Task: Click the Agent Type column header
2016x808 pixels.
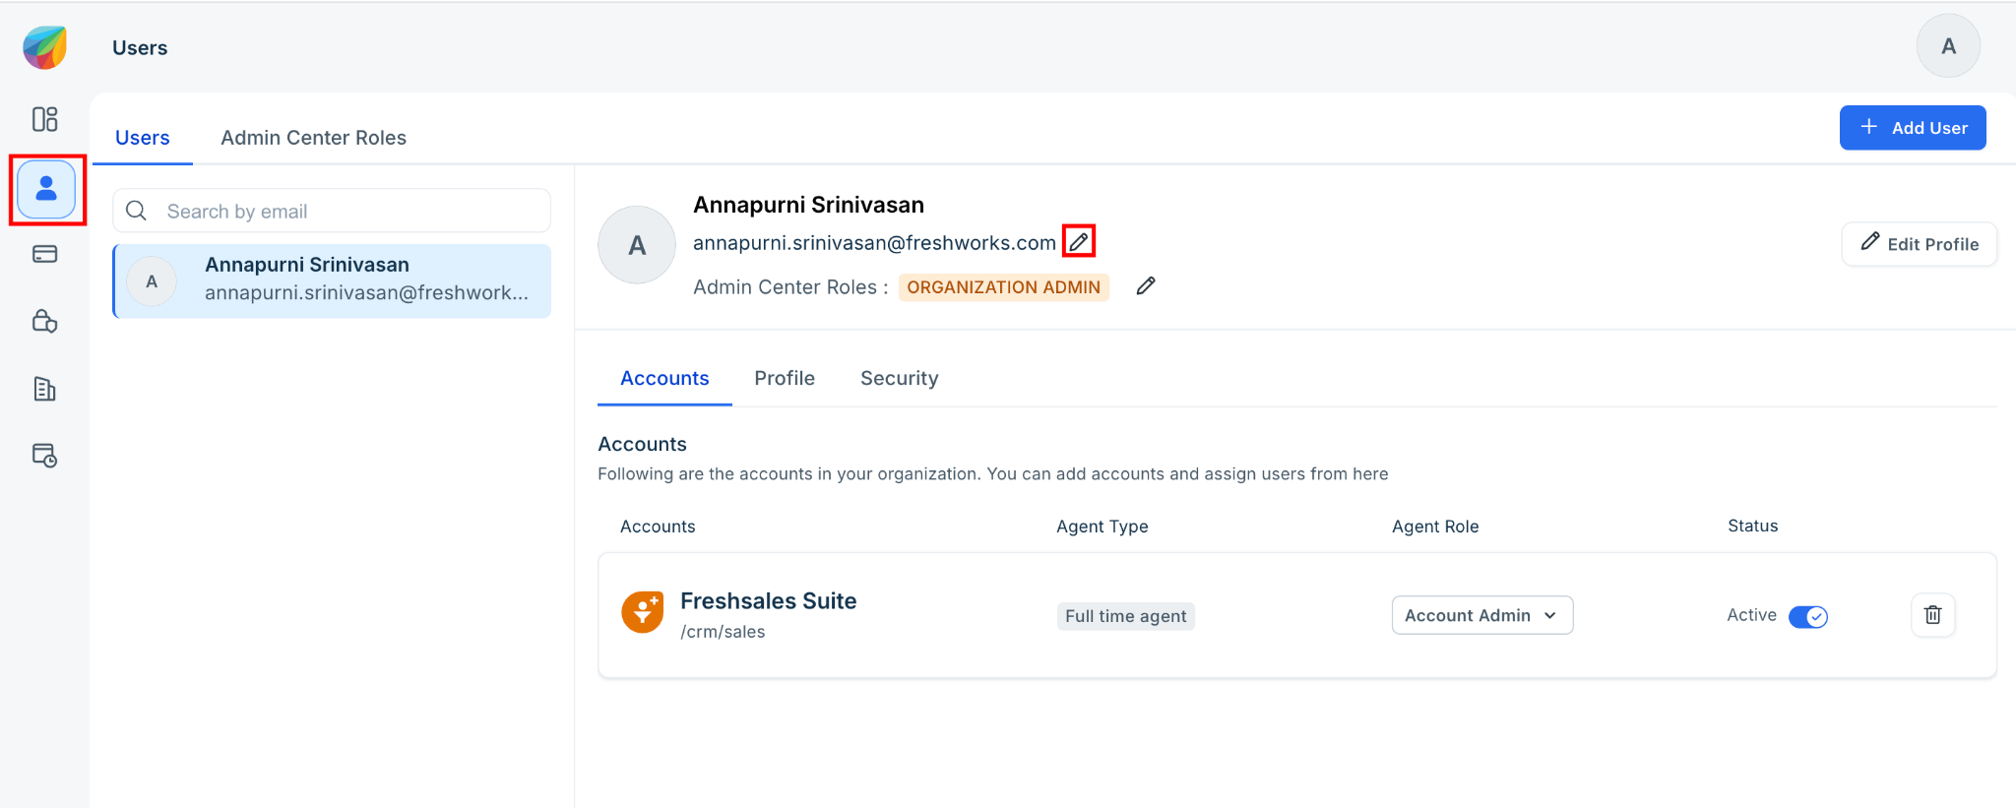Action: click(x=1102, y=527)
